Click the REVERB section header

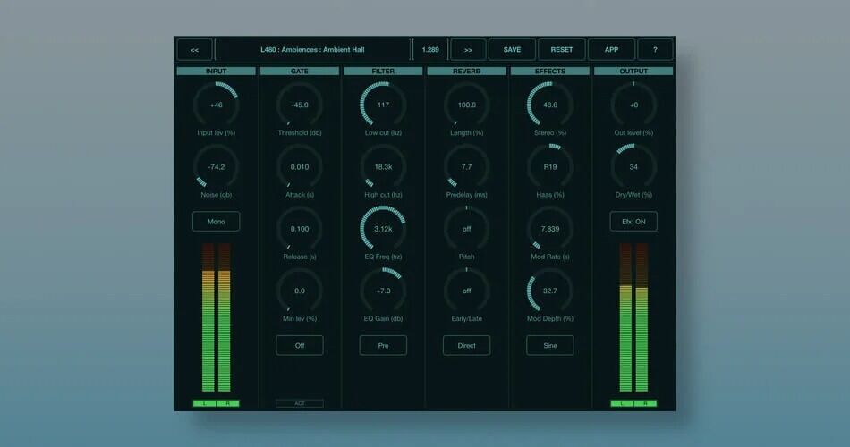coord(466,71)
